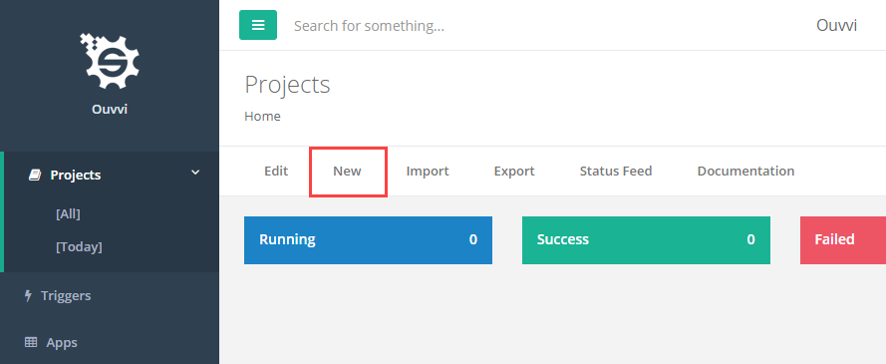Click the Ouvvi name under the sidebar logo
The height and width of the screenshot is (364, 886).
[110, 109]
